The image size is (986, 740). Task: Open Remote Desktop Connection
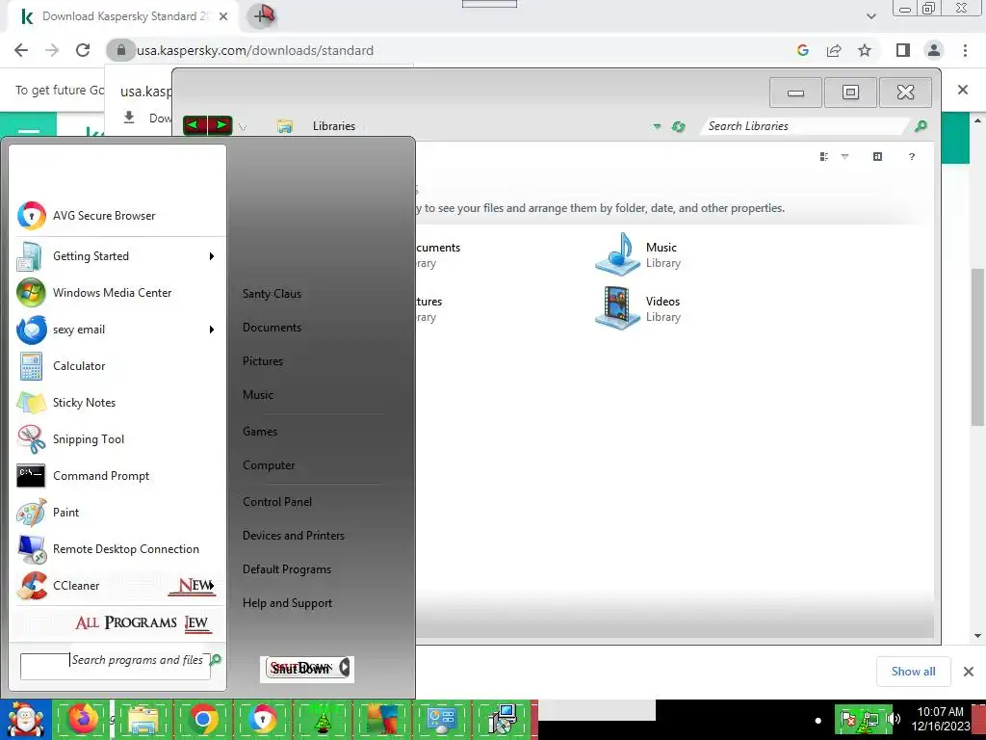click(117, 548)
